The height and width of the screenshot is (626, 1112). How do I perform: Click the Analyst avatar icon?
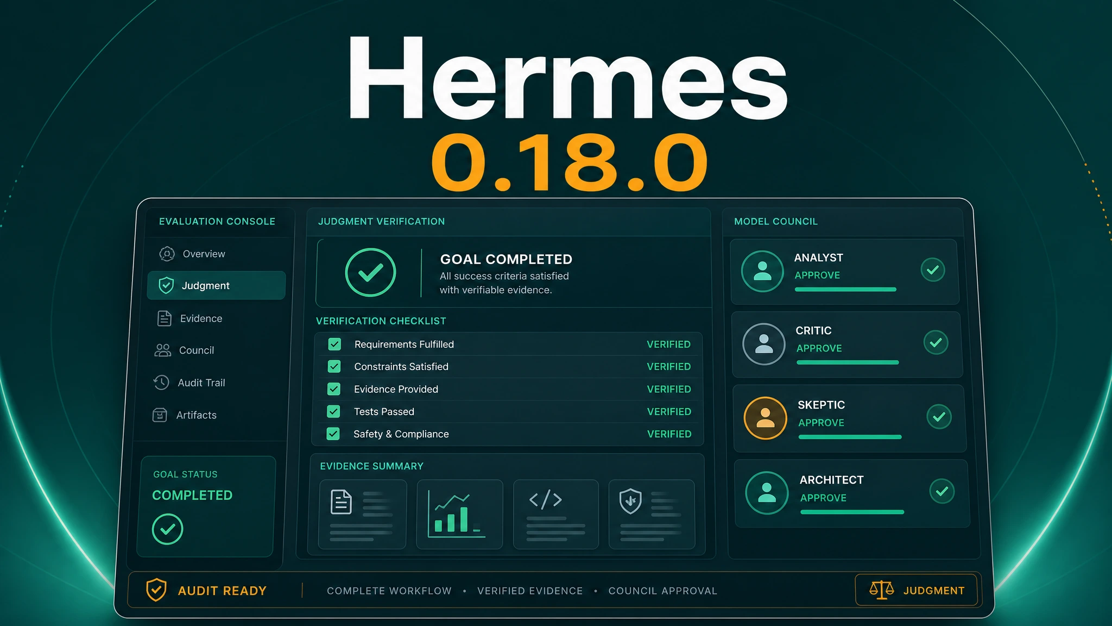(762, 271)
